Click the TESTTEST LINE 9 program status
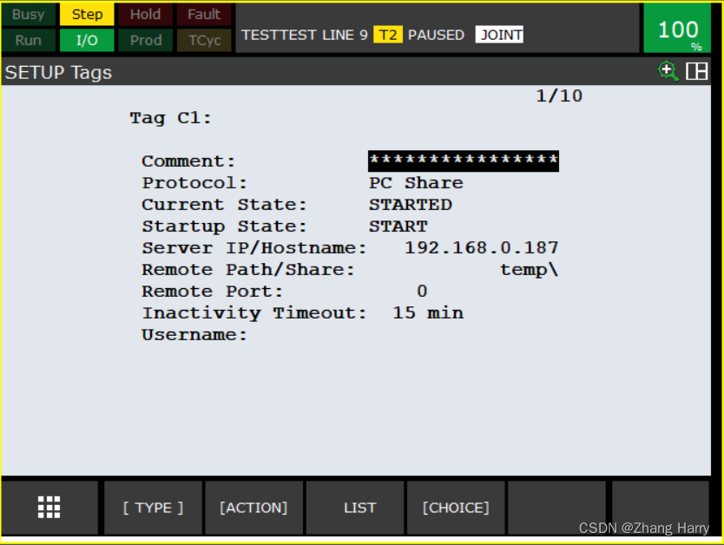This screenshot has height=545, width=724. 305,35
